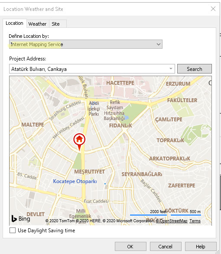Click the Cancel button
The image size is (221, 254).
pos(166,247)
